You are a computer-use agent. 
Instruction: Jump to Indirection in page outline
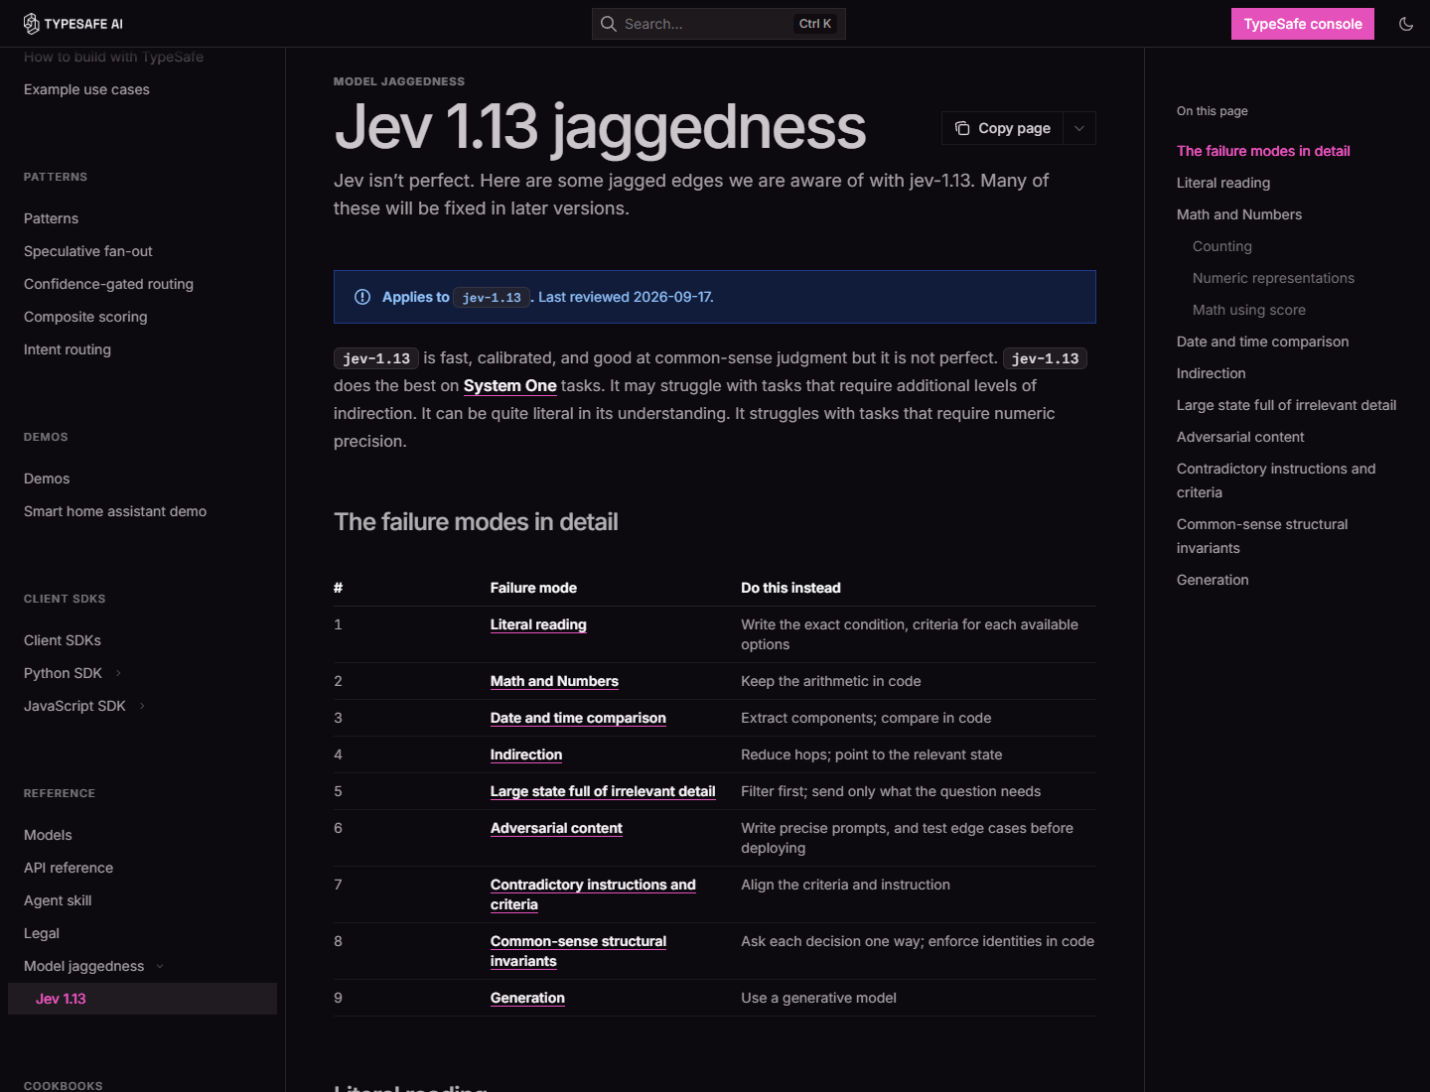(x=1211, y=373)
